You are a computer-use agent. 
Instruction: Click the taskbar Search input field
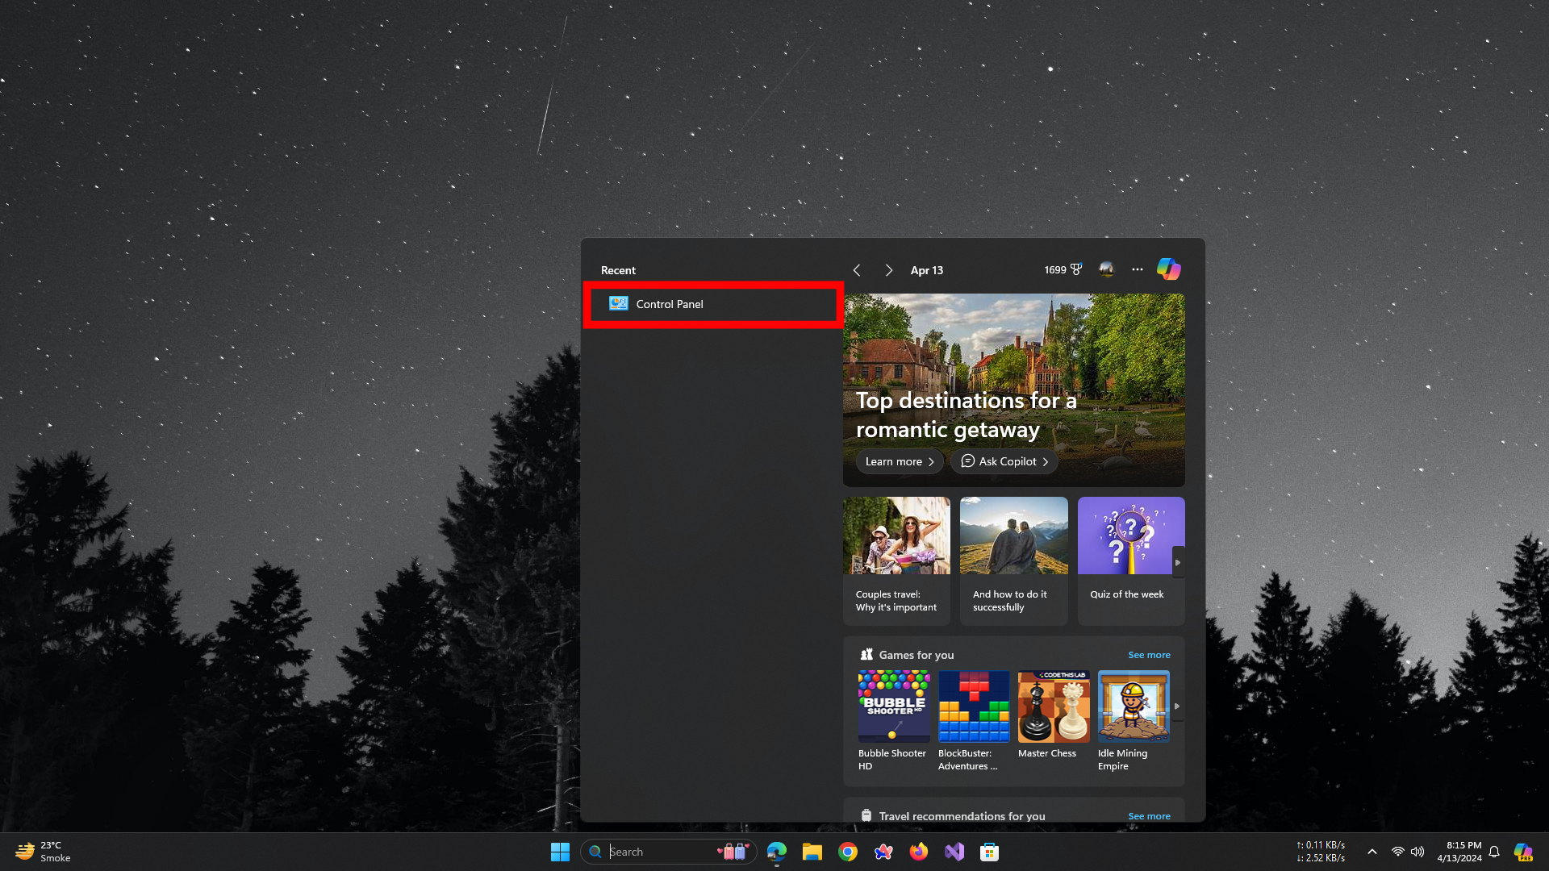click(x=658, y=852)
